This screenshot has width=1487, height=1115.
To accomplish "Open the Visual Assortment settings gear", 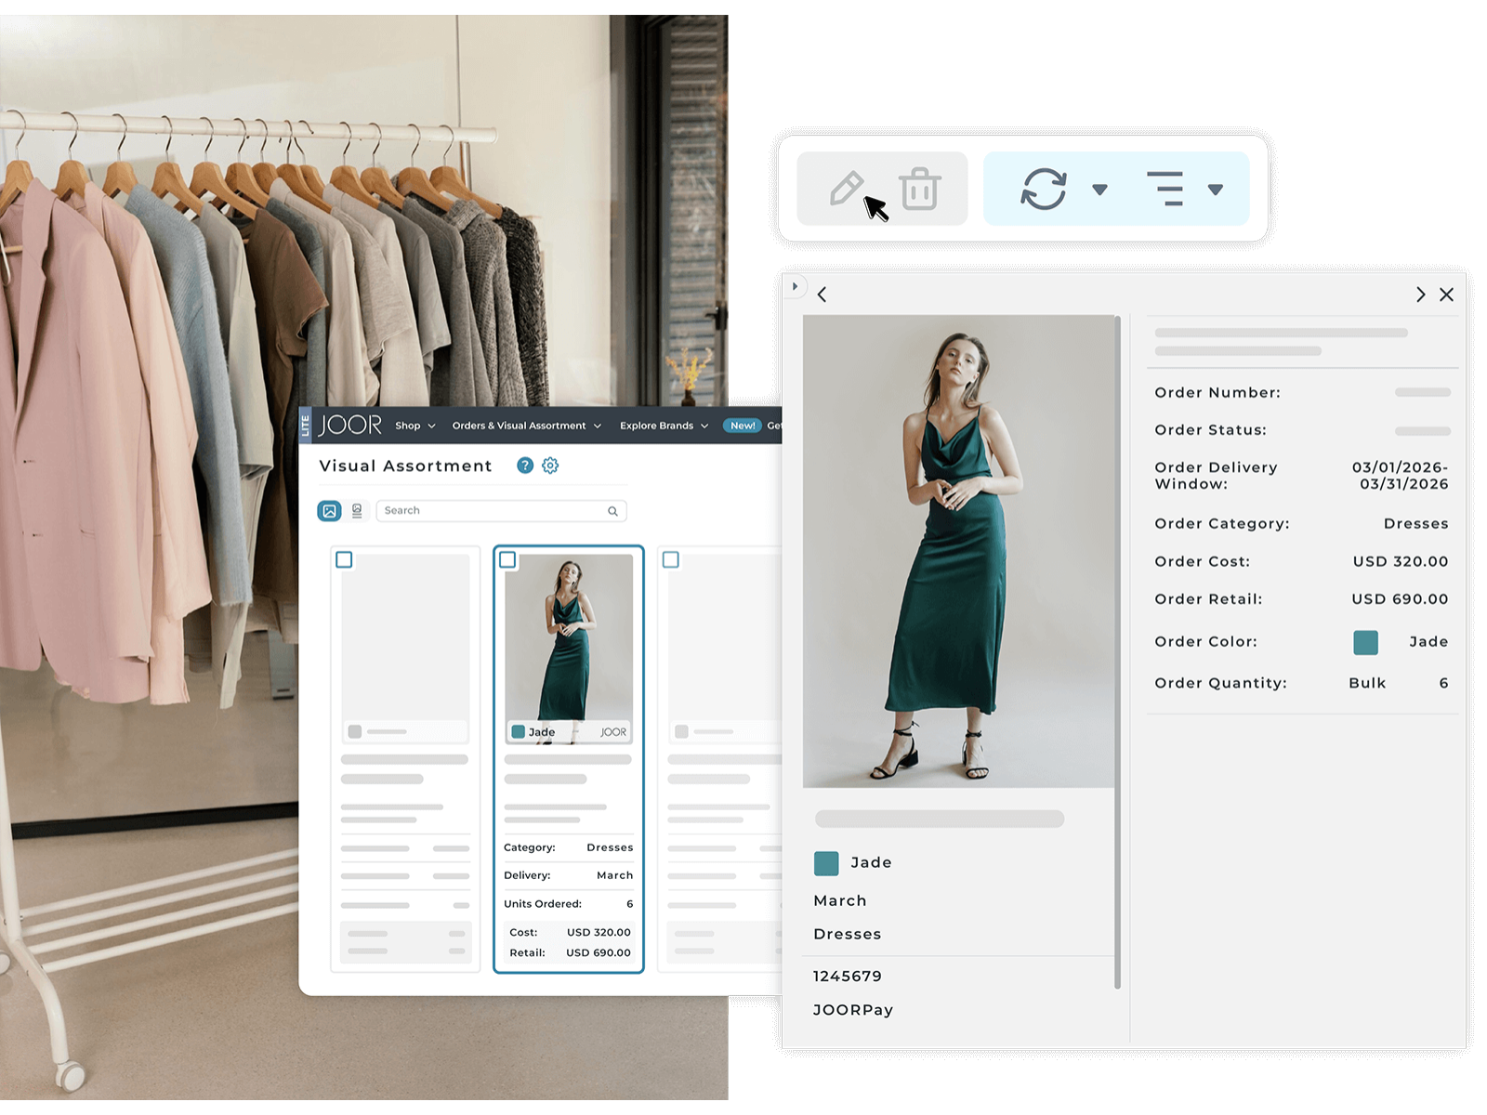I will [549, 466].
